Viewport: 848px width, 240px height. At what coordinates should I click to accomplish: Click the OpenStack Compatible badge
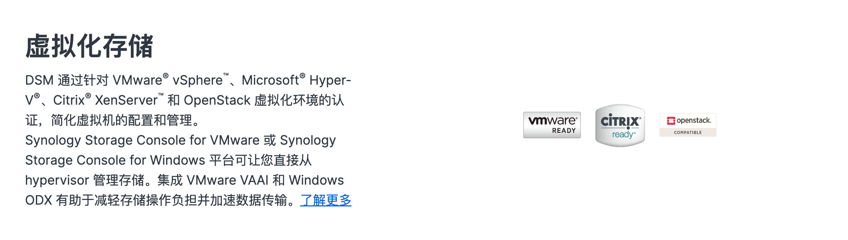(x=688, y=125)
